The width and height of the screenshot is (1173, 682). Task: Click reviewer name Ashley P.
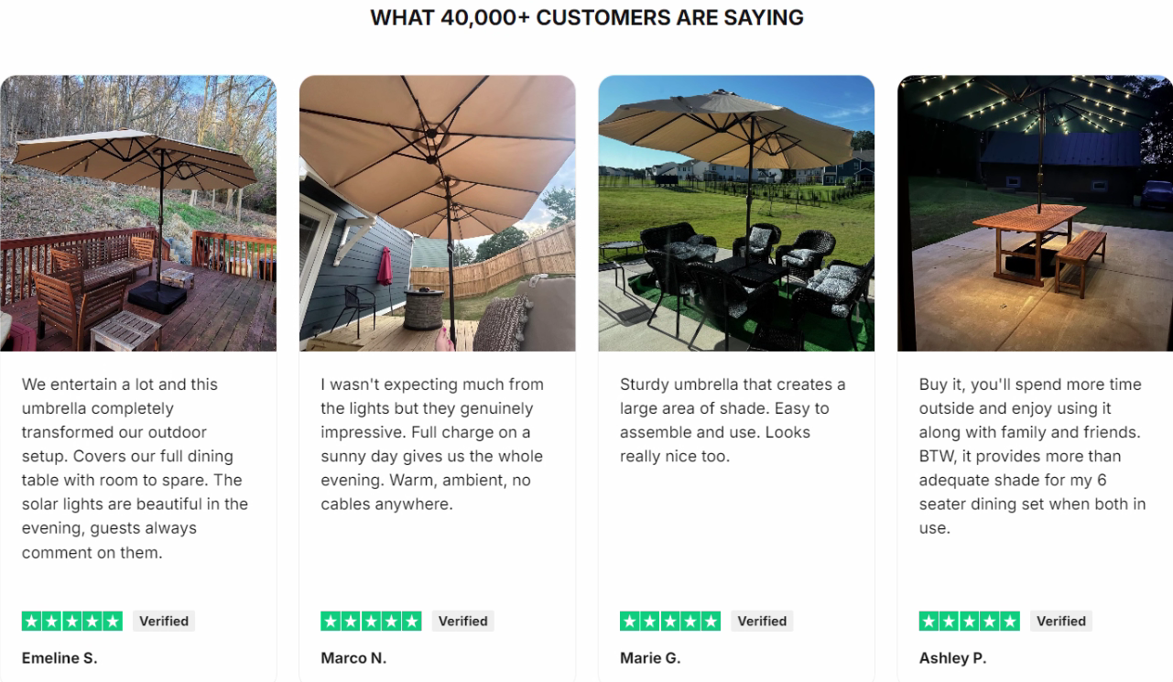[952, 658]
